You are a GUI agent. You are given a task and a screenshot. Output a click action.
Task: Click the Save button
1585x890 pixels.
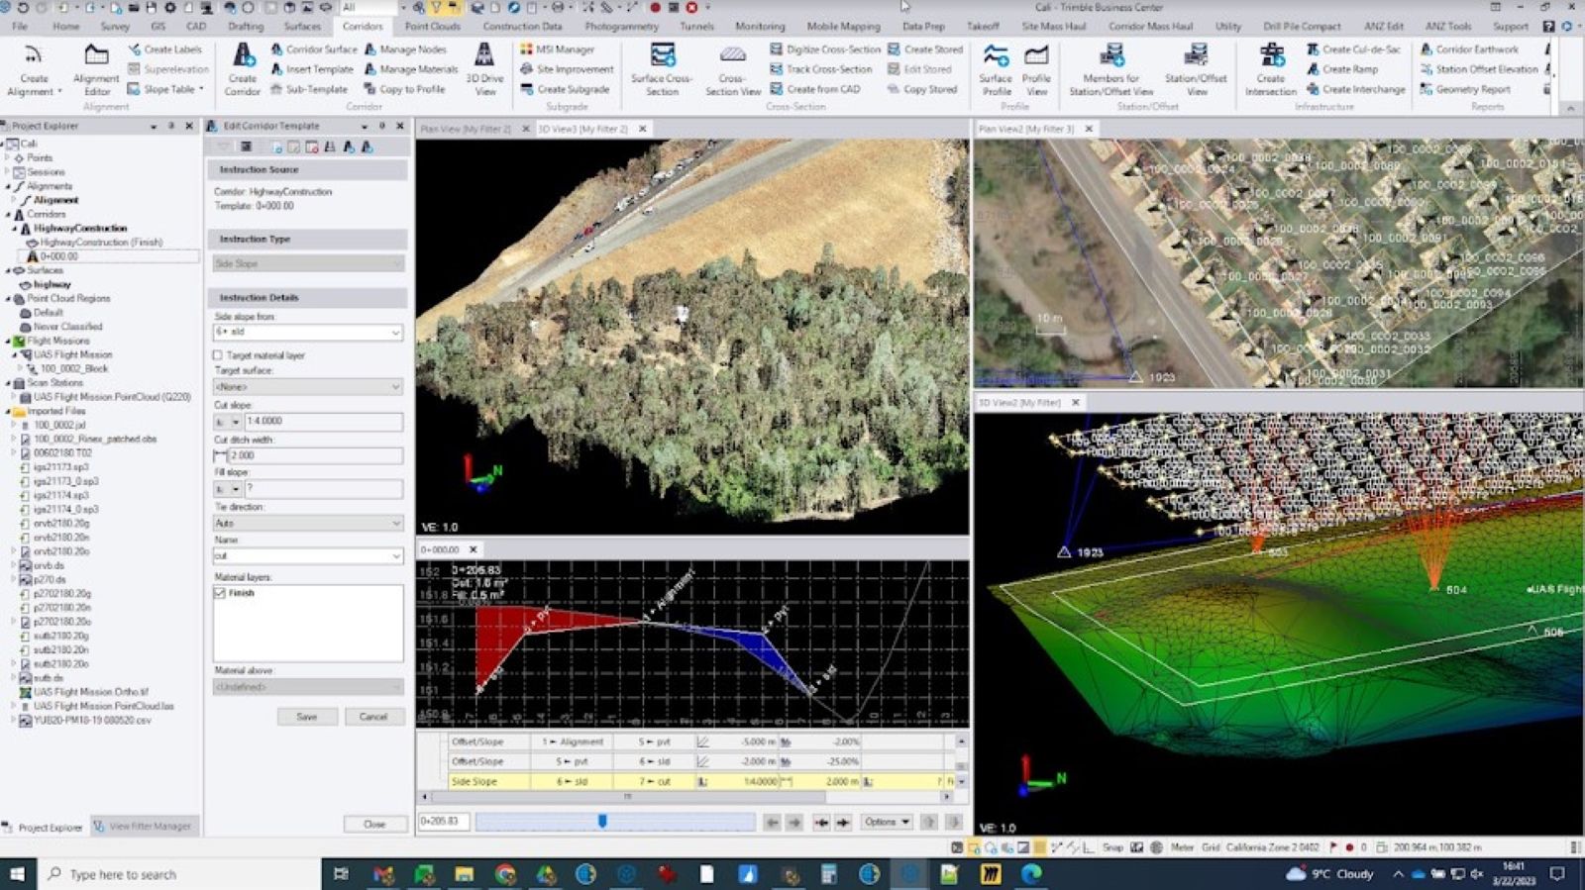(x=307, y=717)
